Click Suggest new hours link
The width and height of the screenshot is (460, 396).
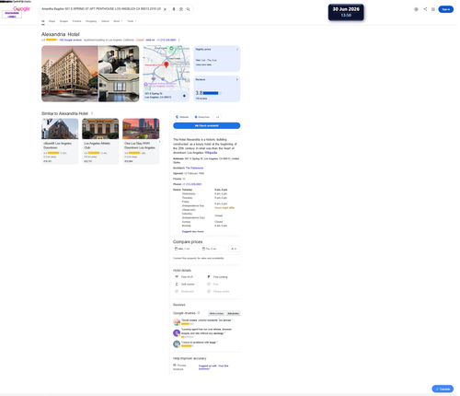click(x=193, y=231)
